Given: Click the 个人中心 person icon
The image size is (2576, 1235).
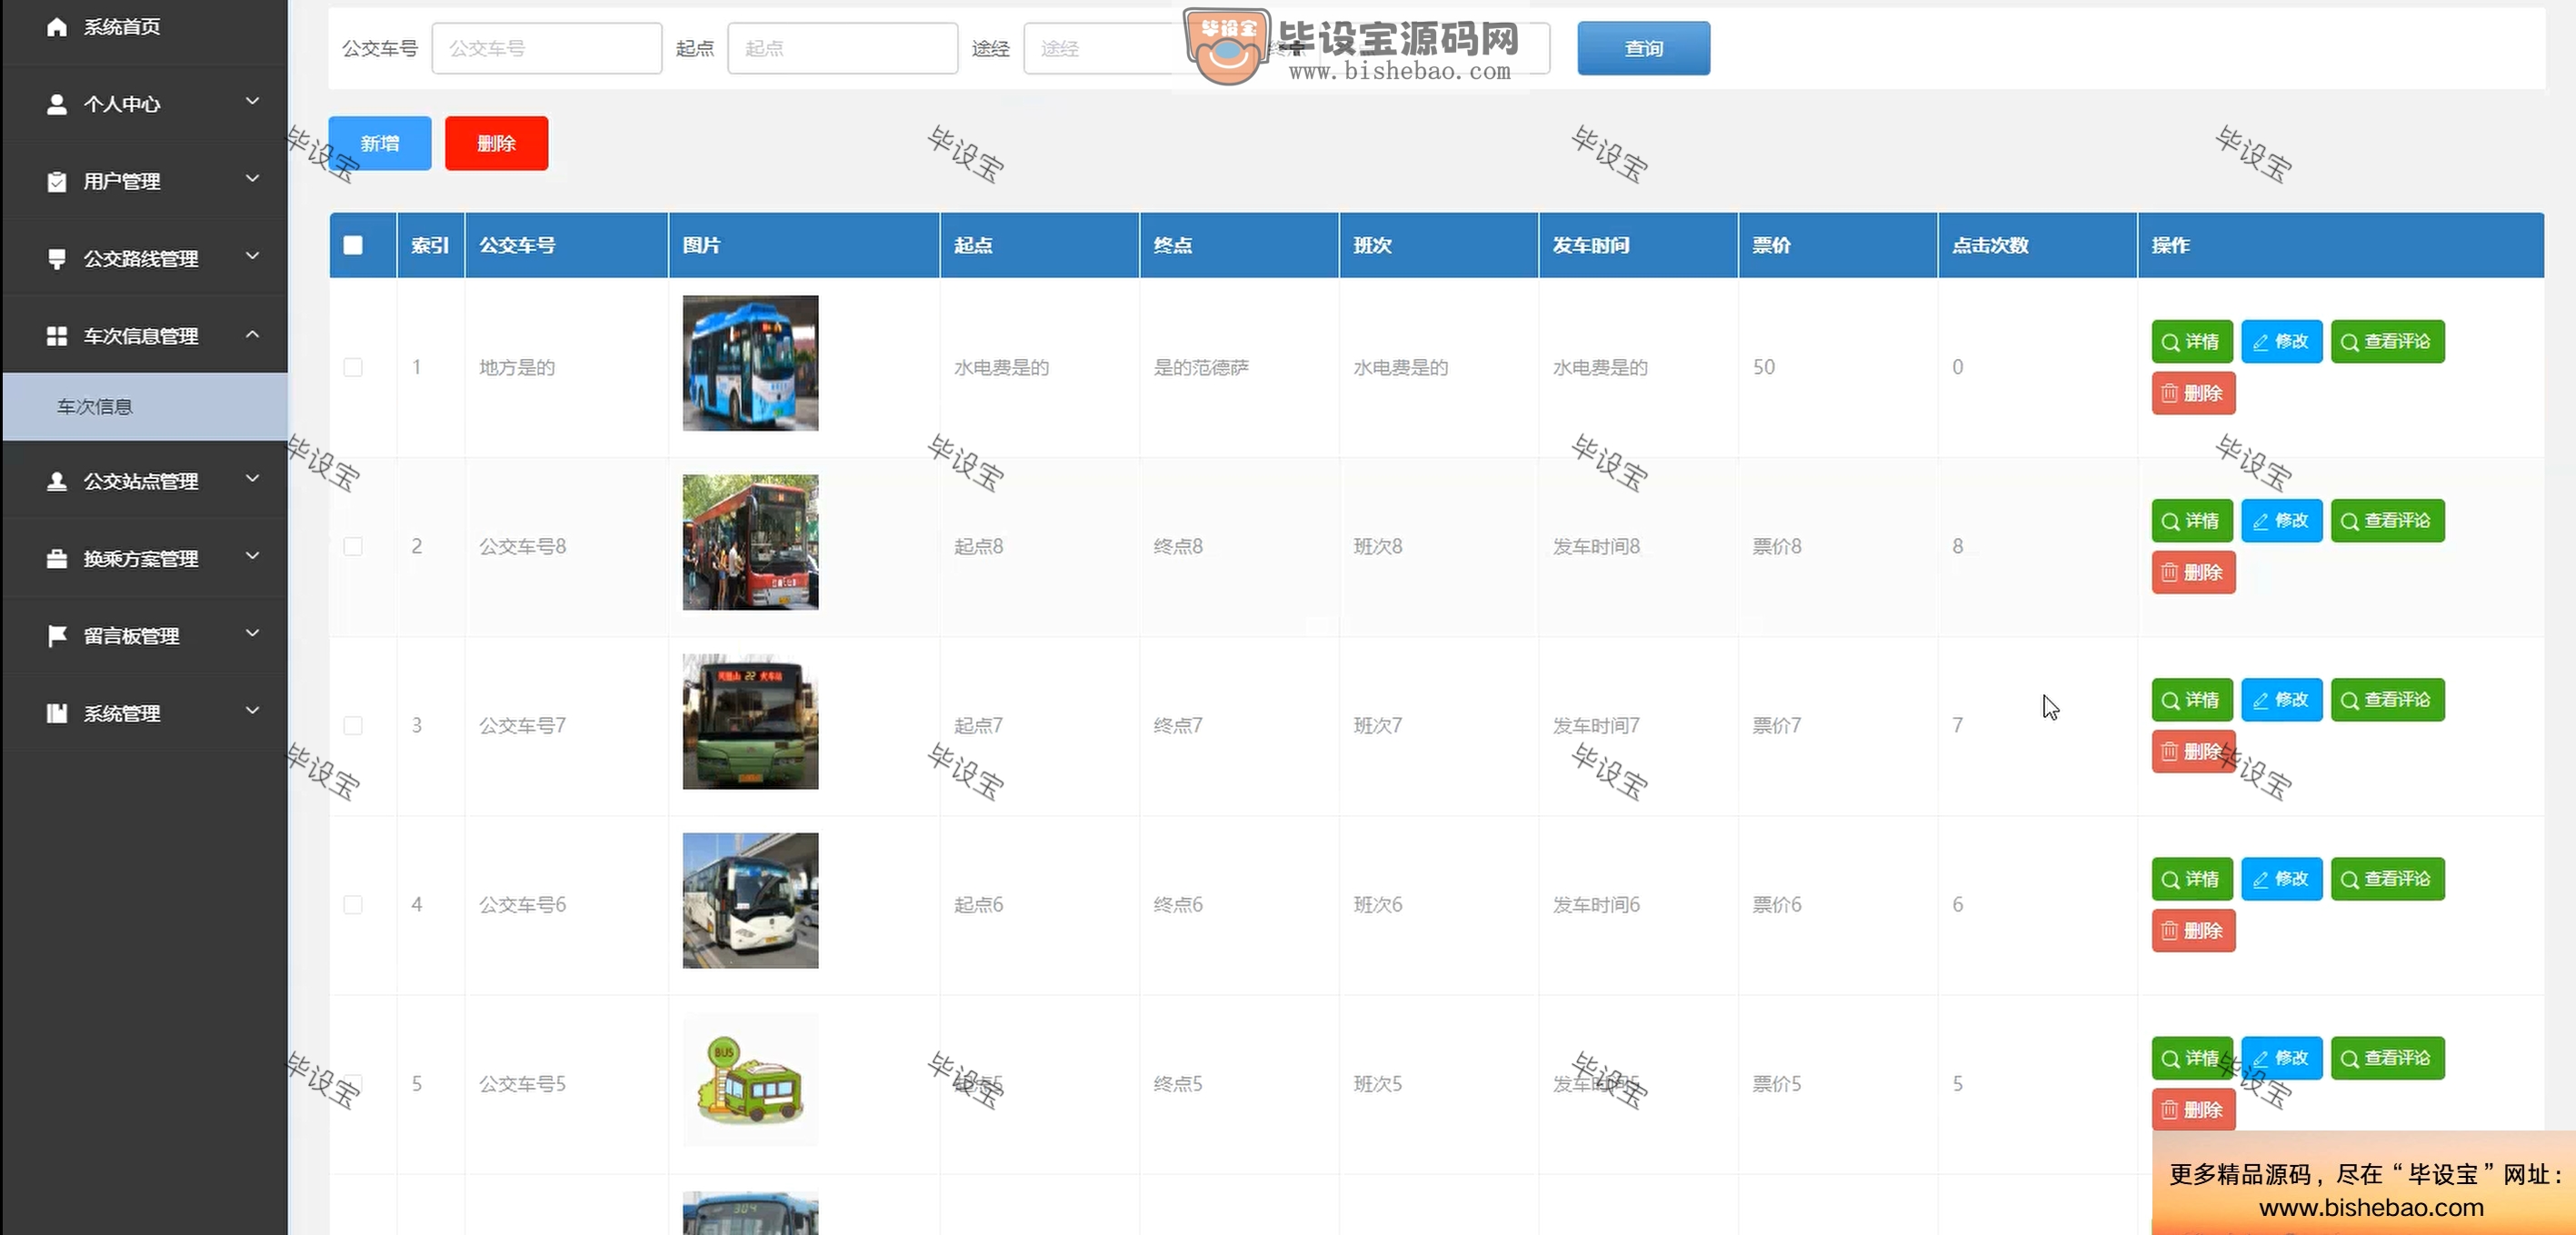Looking at the screenshot, I should [x=57, y=104].
